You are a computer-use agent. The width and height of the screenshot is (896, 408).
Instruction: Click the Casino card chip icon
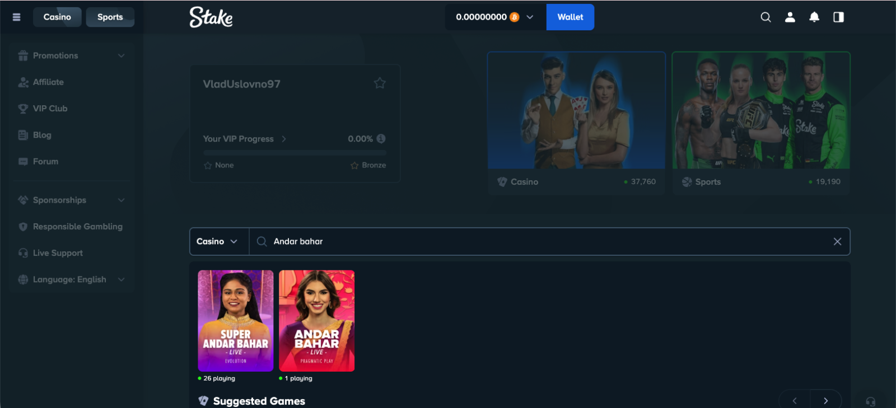(x=502, y=182)
